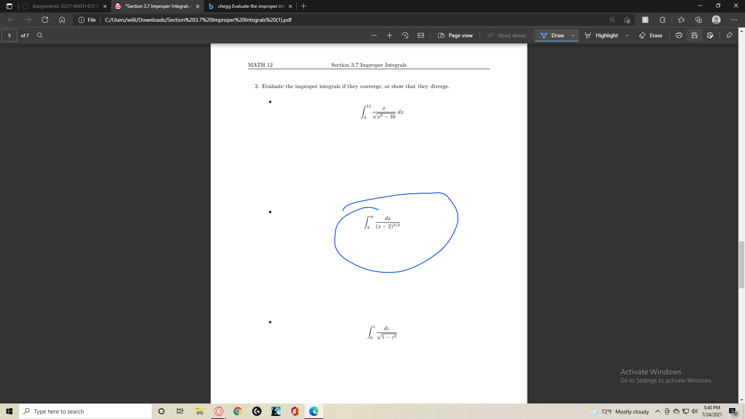The image size is (745, 419).
Task: Zoom in with the plus icon
Action: (390, 35)
